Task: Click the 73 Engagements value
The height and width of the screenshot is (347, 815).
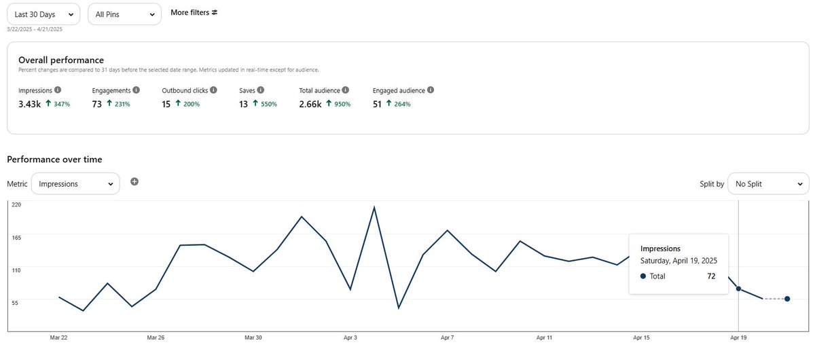Action: pyautogui.click(x=97, y=104)
